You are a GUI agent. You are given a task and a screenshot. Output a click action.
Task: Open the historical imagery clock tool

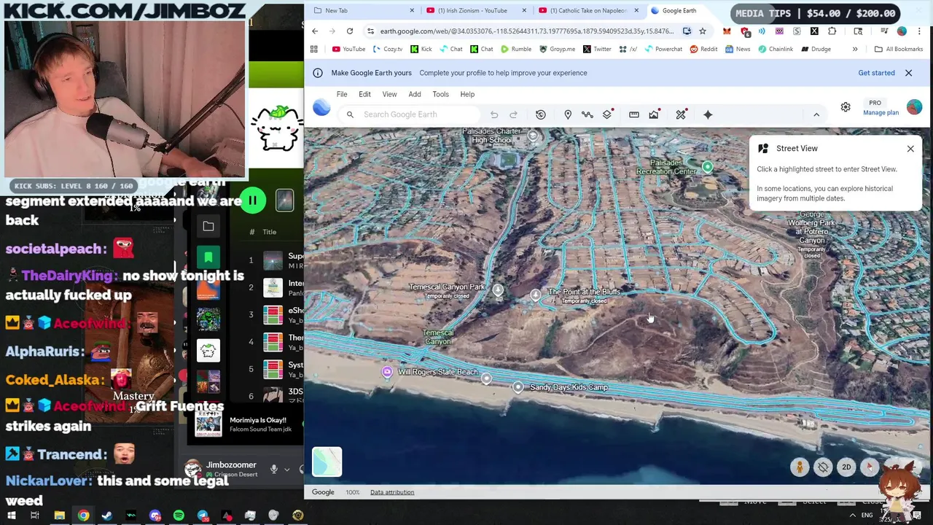point(541,114)
